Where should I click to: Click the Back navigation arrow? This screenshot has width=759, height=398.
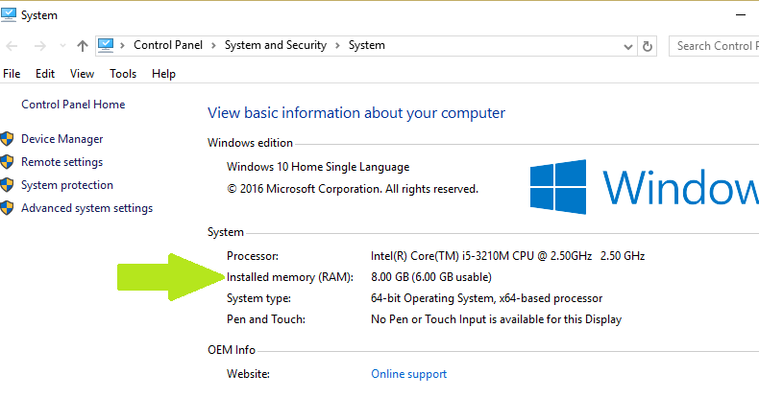[x=12, y=46]
